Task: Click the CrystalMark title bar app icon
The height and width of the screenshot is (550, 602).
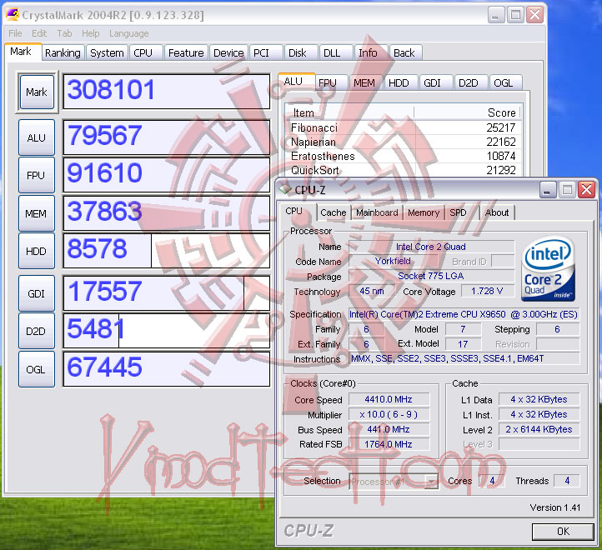Action: (13, 15)
